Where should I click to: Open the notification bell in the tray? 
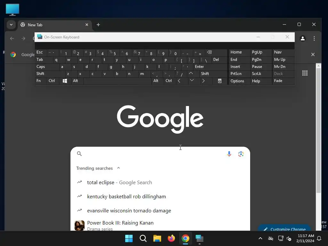click(x=319, y=238)
